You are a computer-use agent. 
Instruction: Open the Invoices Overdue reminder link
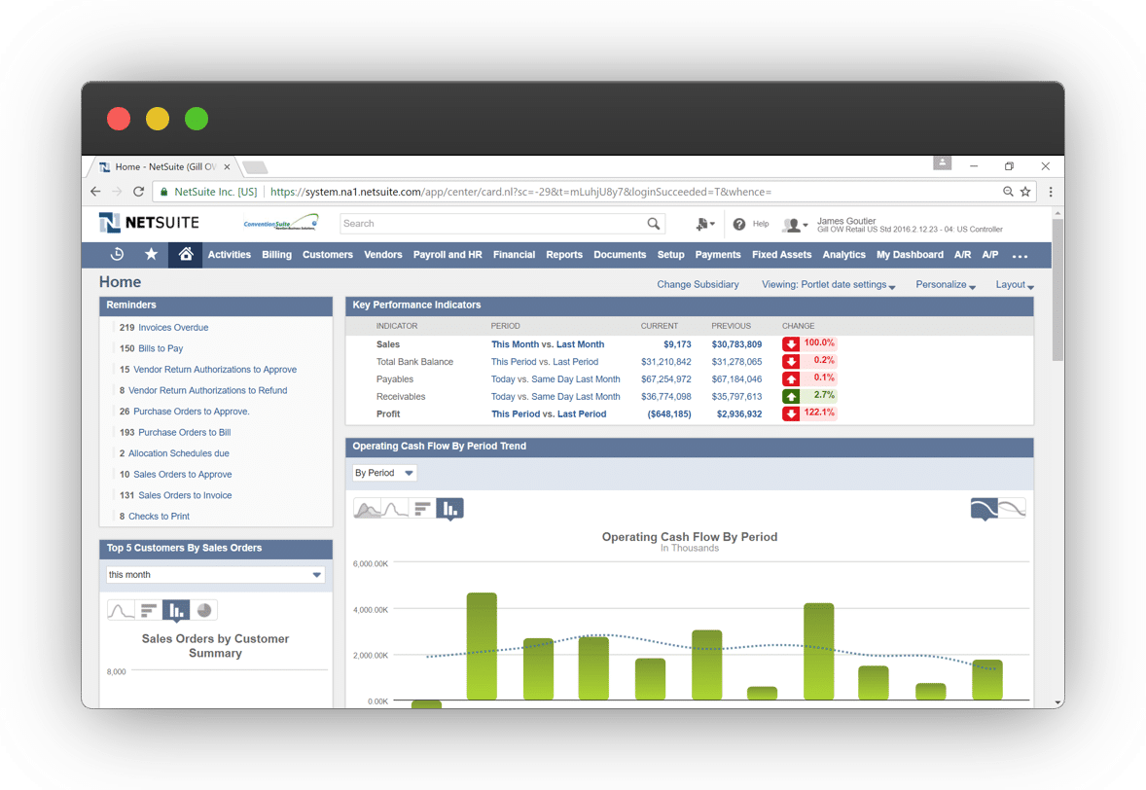[173, 328]
